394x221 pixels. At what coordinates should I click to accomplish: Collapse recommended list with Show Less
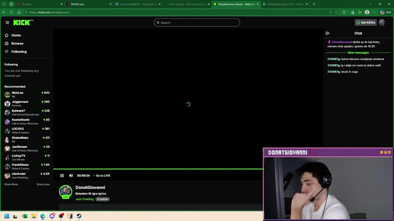[x=43, y=184]
